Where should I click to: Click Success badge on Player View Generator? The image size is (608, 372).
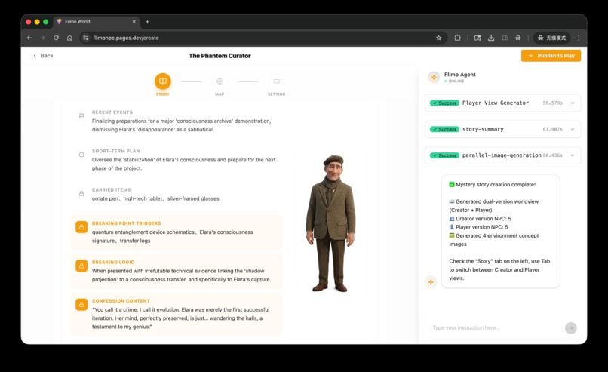pos(444,103)
